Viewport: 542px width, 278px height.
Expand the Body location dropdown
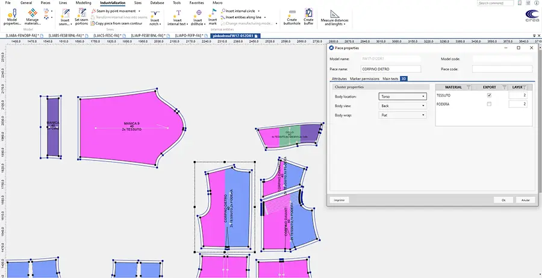pos(402,96)
